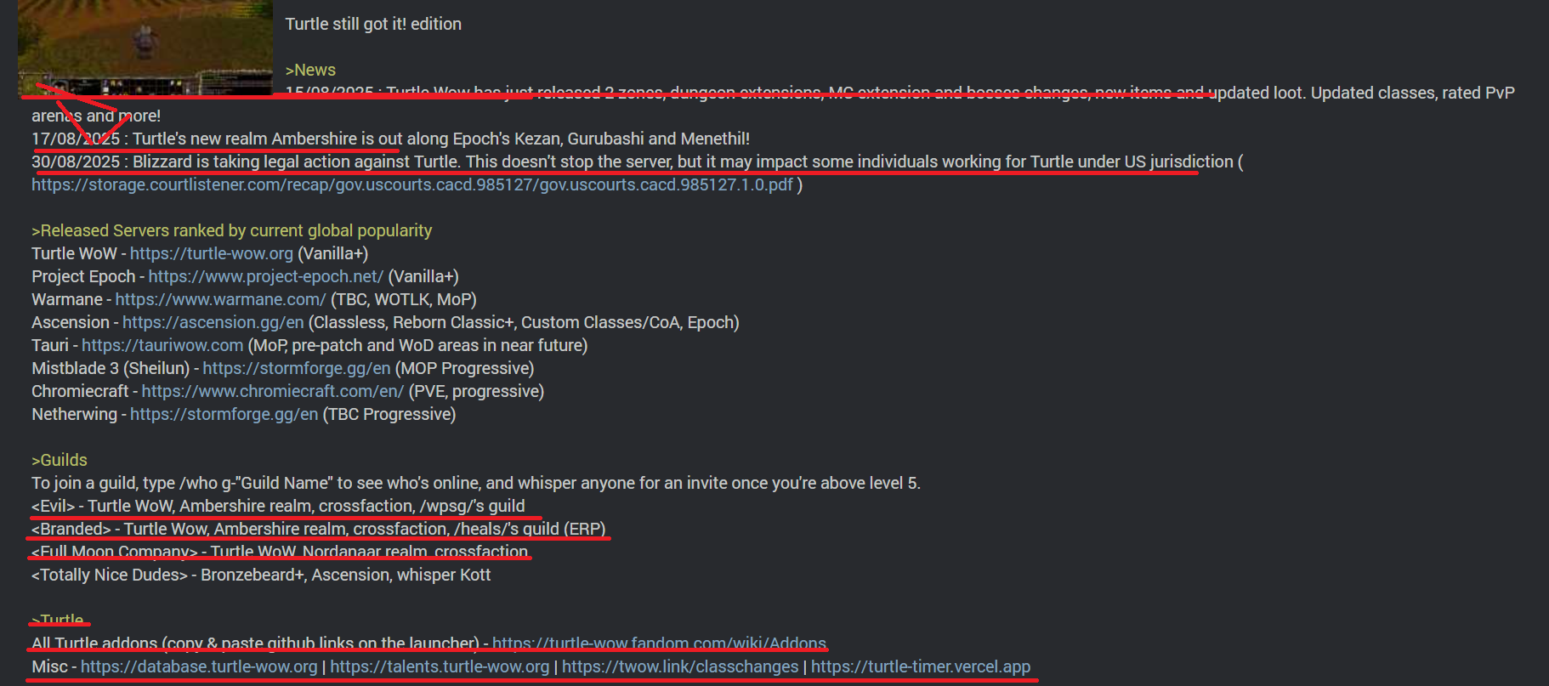Open the courtlistener PDF link
This screenshot has width=1549, height=686.
tap(412, 184)
